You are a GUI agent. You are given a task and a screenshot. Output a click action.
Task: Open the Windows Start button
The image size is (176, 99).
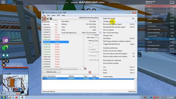3,97
